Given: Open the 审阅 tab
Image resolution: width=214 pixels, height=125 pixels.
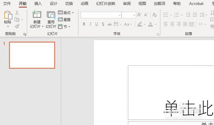Looking at the screenshot, I should coord(127,3).
